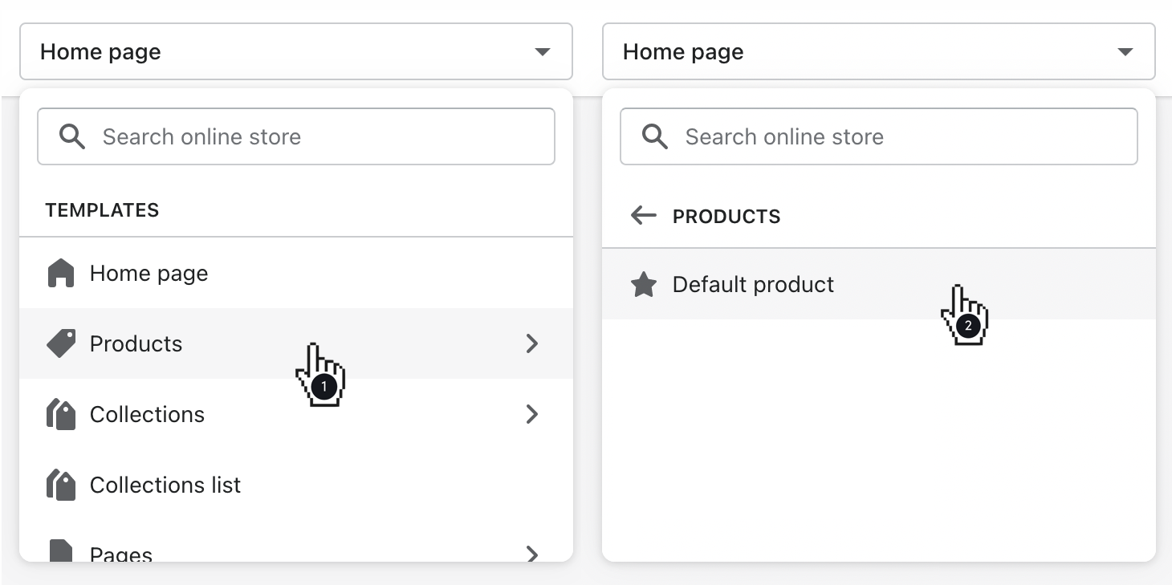1172x585 pixels.
Task: Select the Home page house icon
Action: (61, 273)
